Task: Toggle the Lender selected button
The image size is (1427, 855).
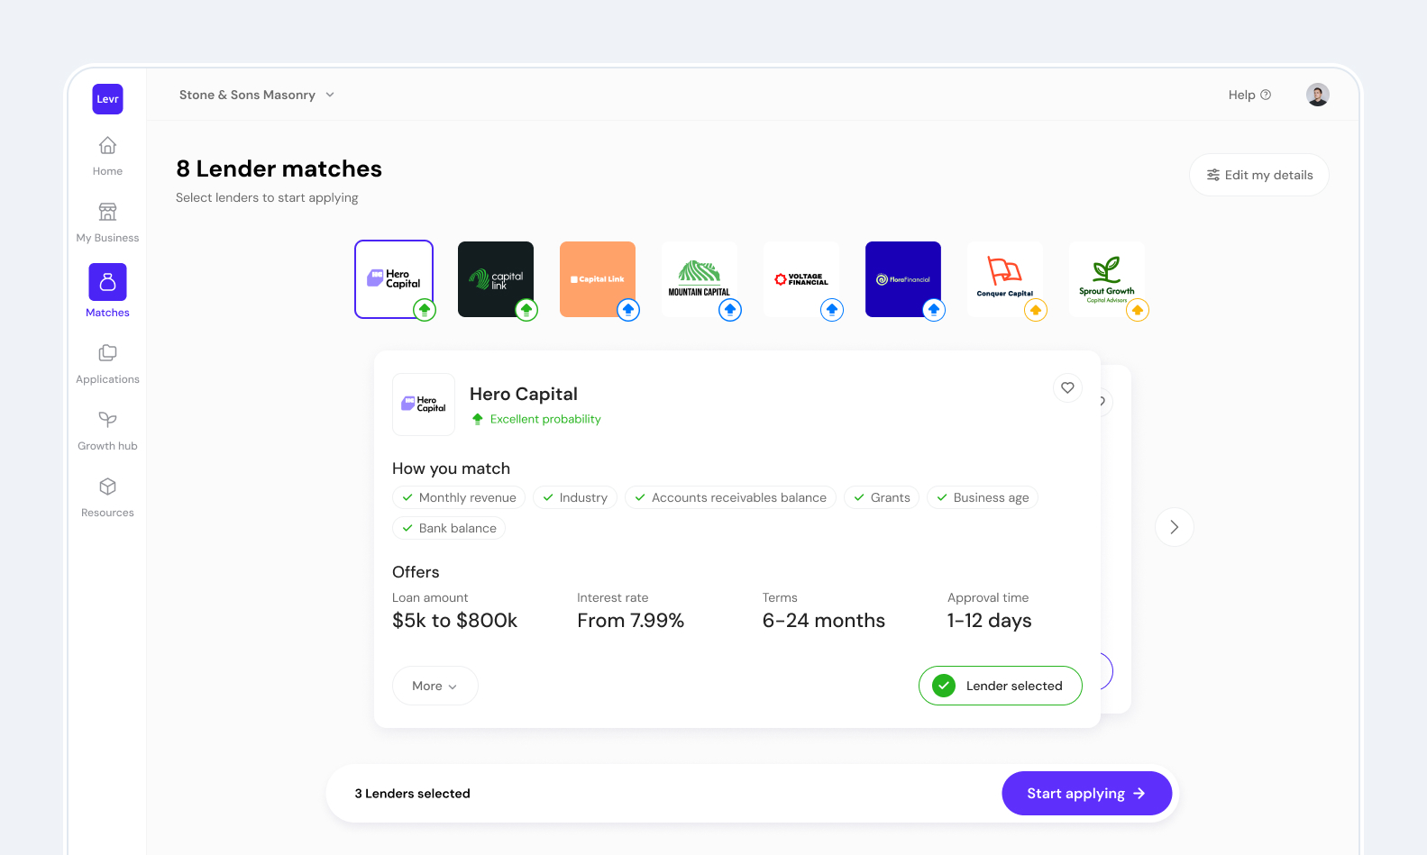Action: click(x=1001, y=686)
